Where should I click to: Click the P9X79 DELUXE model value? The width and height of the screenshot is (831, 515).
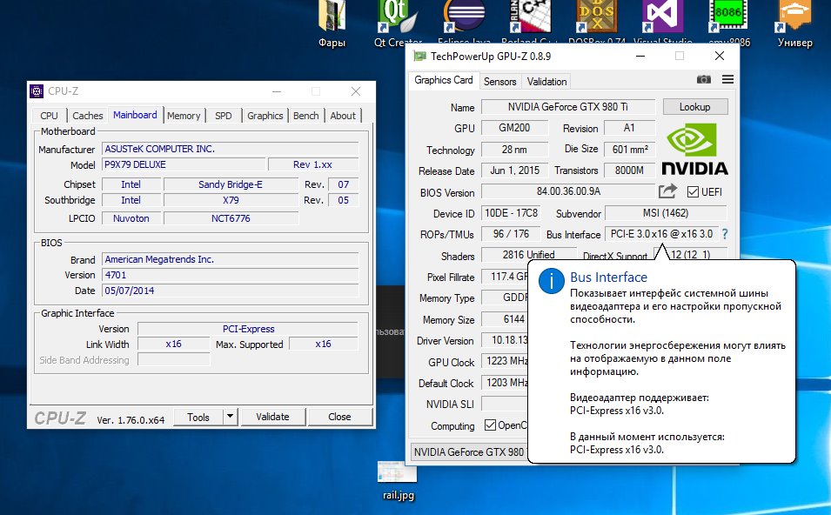click(x=184, y=164)
